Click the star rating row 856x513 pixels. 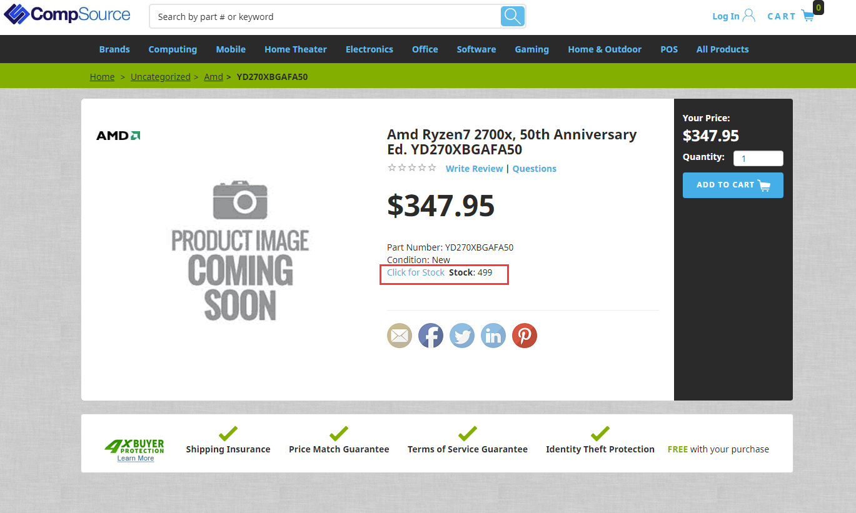tap(412, 167)
